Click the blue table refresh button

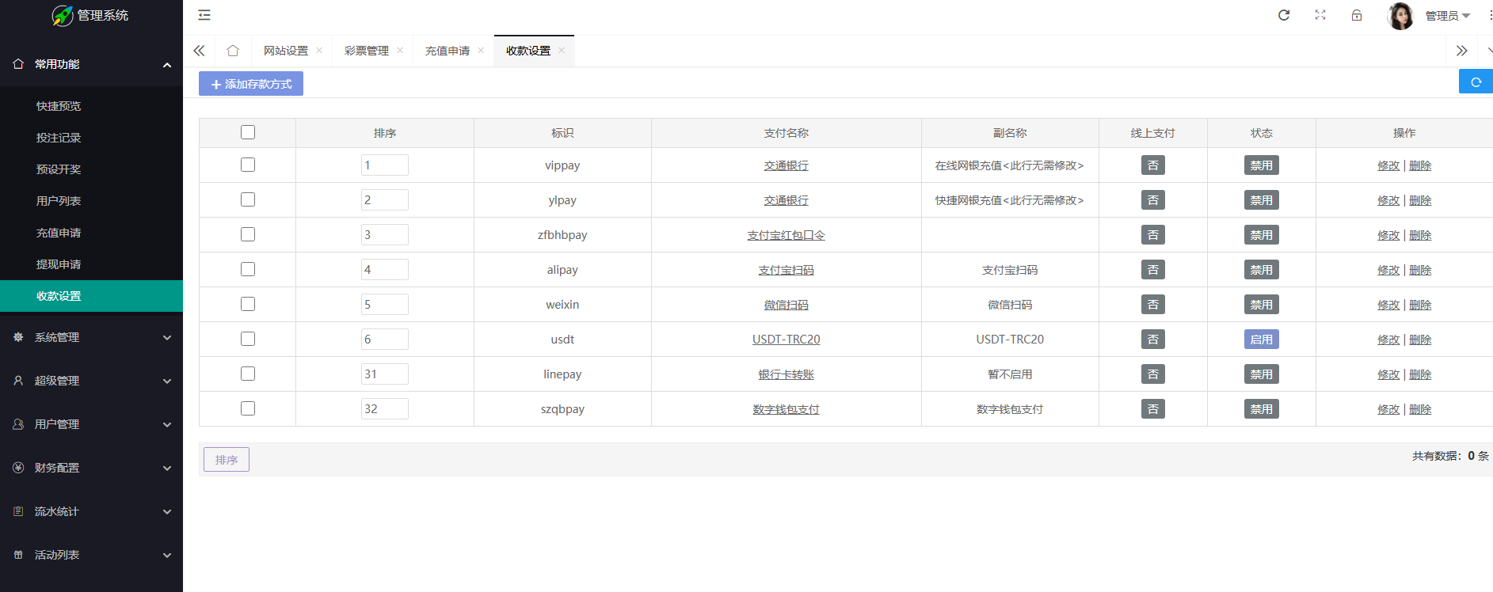[1475, 82]
